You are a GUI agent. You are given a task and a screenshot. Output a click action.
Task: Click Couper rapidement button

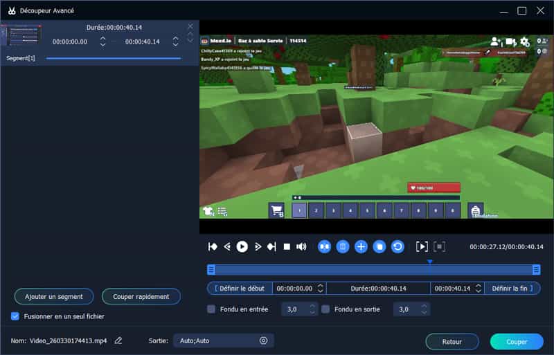coord(141,296)
